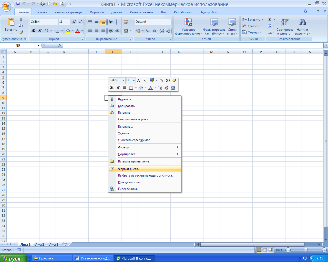The width and height of the screenshot is (328, 262).
Task: Click ribbon decrease decimal icon
Action: (168, 31)
